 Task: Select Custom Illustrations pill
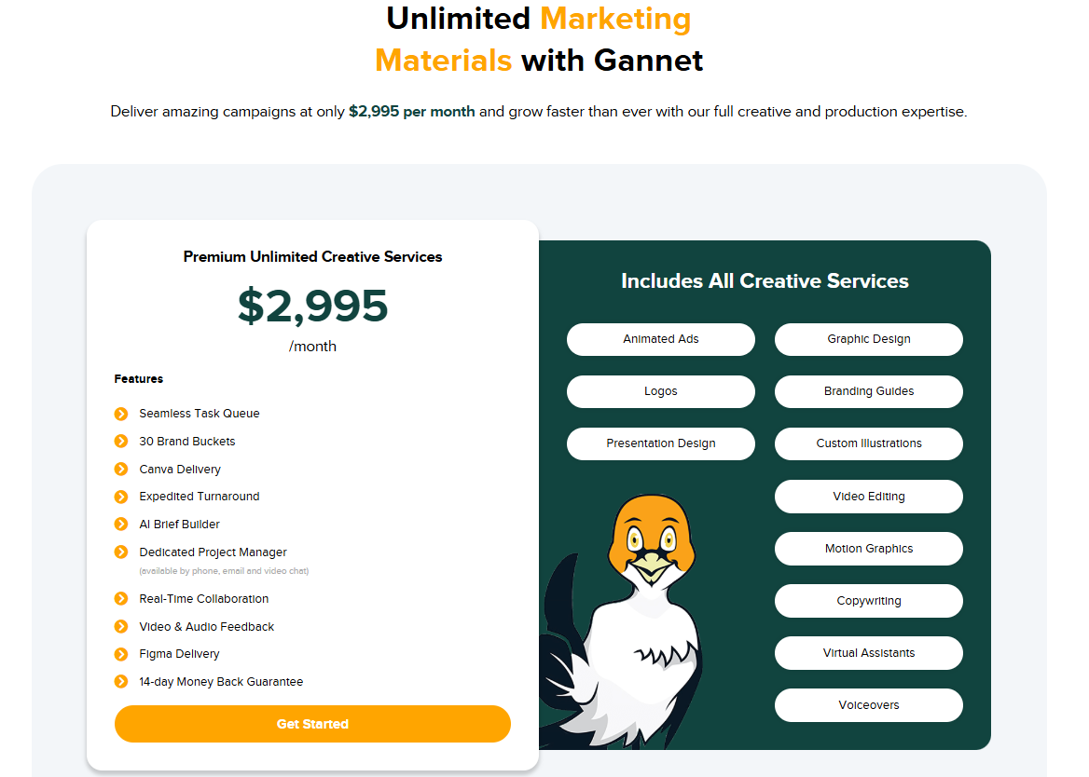(869, 443)
